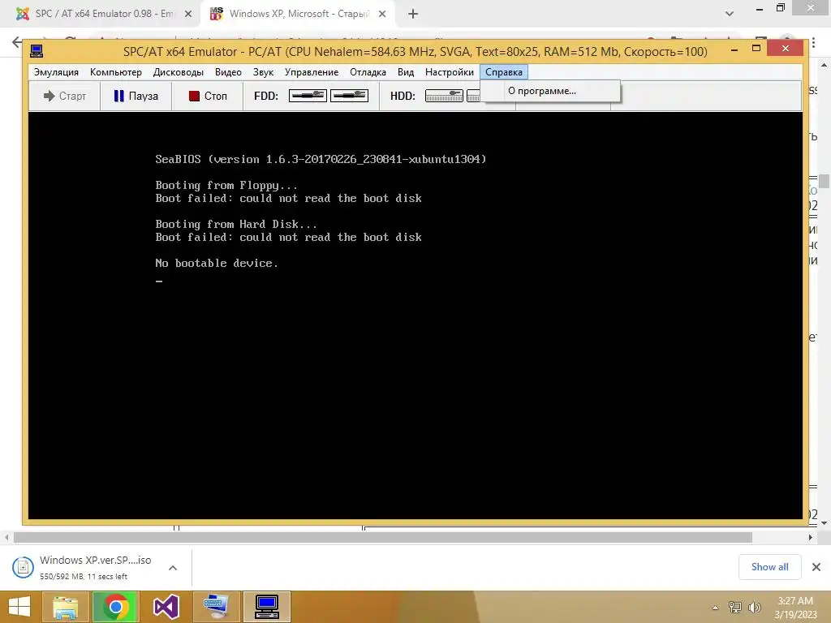Screen dimensions: 831x623
Task: Show hidden tray icons arrow
Action: click(x=715, y=608)
